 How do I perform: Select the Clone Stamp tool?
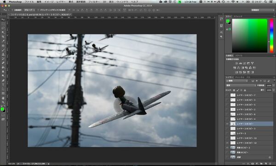(x=3, y=54)
